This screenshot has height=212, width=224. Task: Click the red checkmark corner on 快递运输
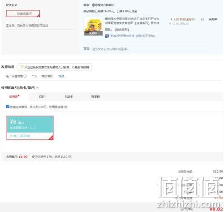[39, 15]
